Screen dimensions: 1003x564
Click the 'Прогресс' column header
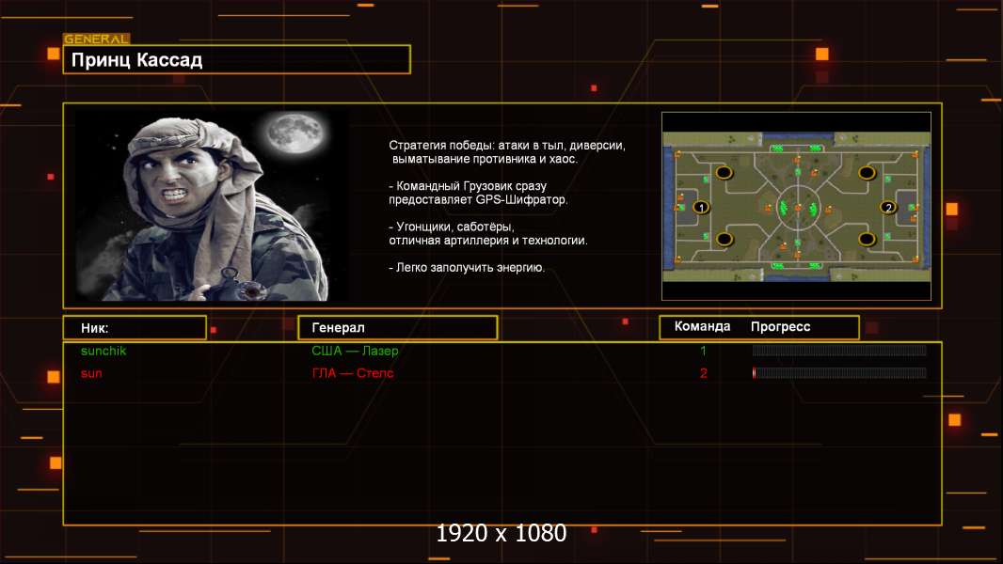(780, 326)
